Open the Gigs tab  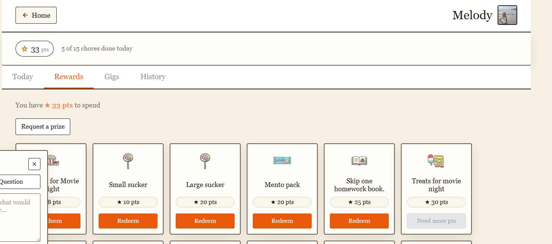(112, 77)
